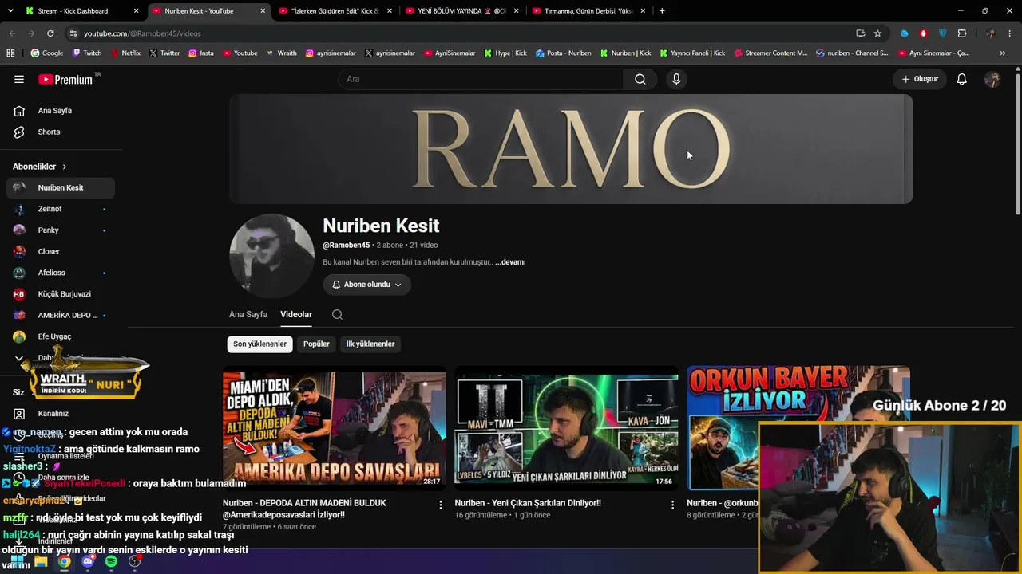1022x574 pixels.
Task: Open the Chrome three-dot menu
Action: (x=1010, y=33)
